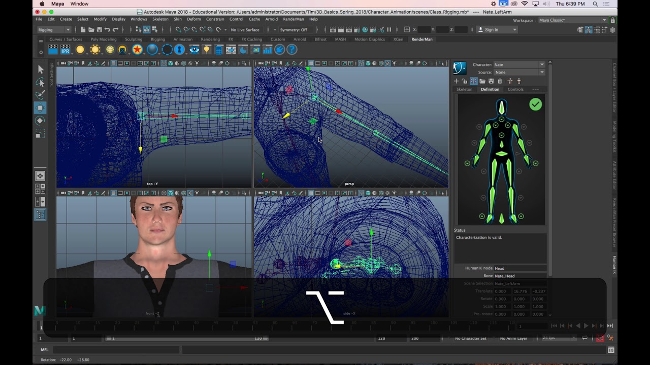
Task: Switch to HumanIK Controls tab
Action: tap(515, 89)
